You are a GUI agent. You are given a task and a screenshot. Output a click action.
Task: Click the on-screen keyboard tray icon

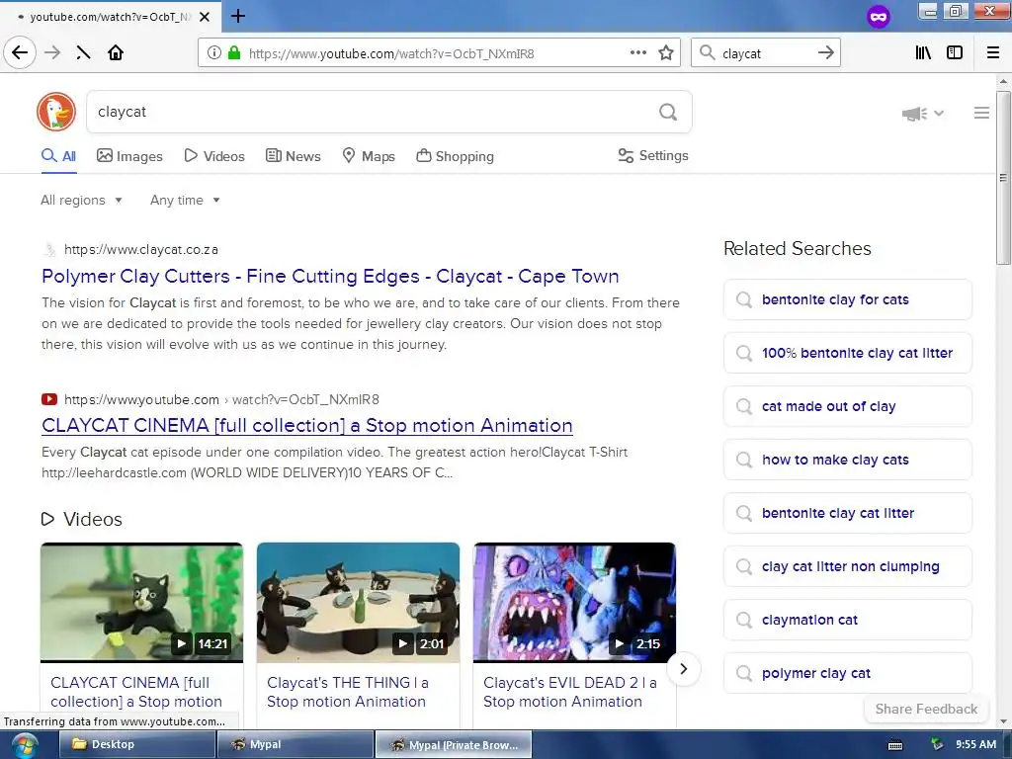click(895, 745)
